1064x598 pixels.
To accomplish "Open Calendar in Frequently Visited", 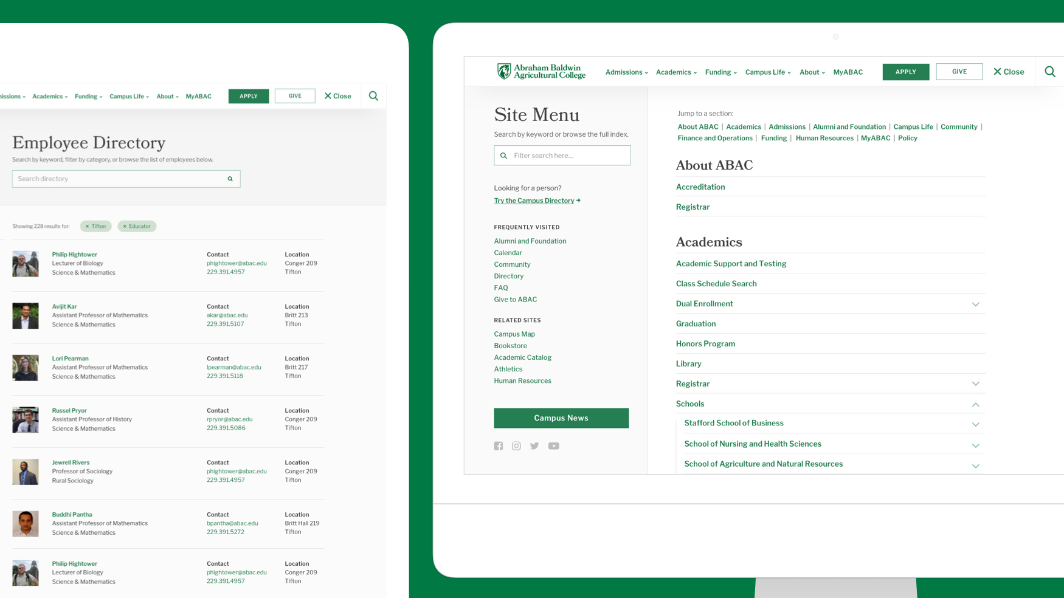I will 508,253.
